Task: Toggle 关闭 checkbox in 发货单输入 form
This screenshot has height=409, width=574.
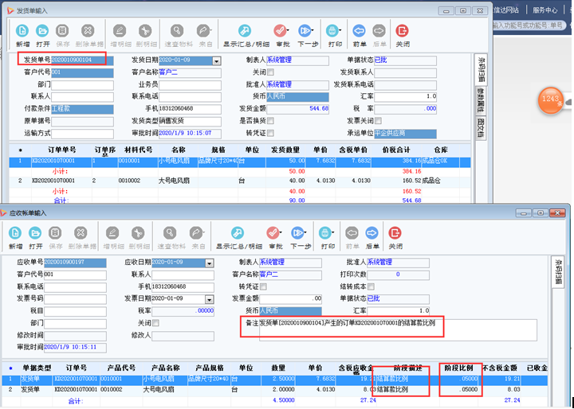Action: [x=270, y=72]
